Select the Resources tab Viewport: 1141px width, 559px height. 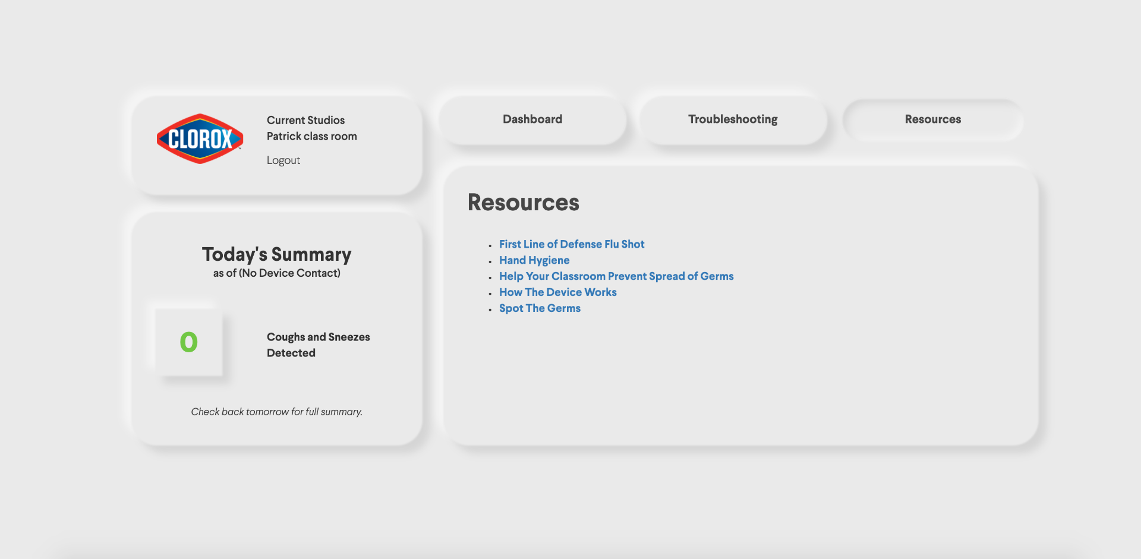pos(932,119)
